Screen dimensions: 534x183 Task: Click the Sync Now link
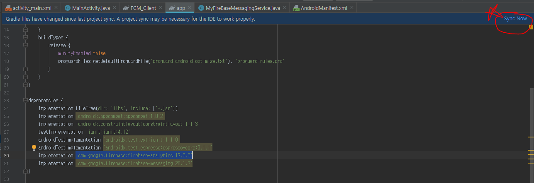pos(515,19)
